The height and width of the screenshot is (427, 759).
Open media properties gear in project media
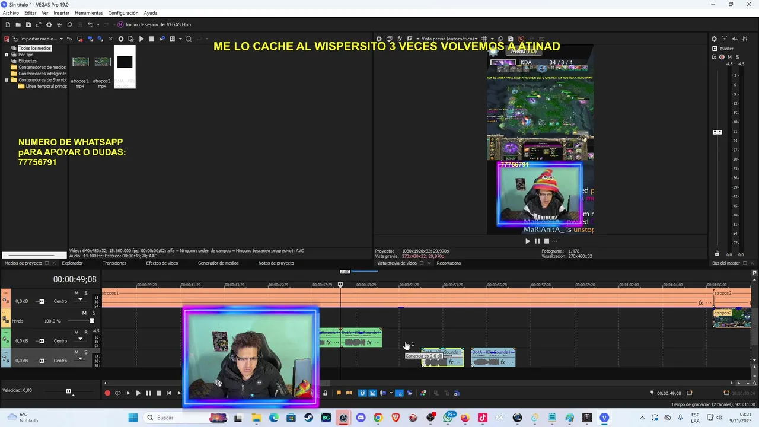[121, 39]
